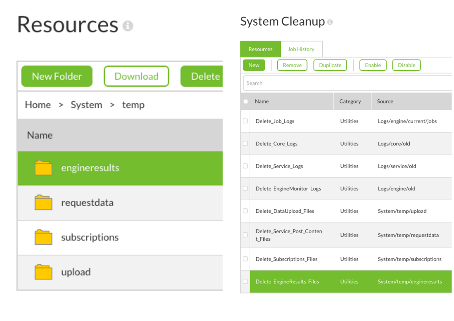Toggle the select-all checkbox in table header
The width and height of the screenshot is (454, 321).
[245, 101]
